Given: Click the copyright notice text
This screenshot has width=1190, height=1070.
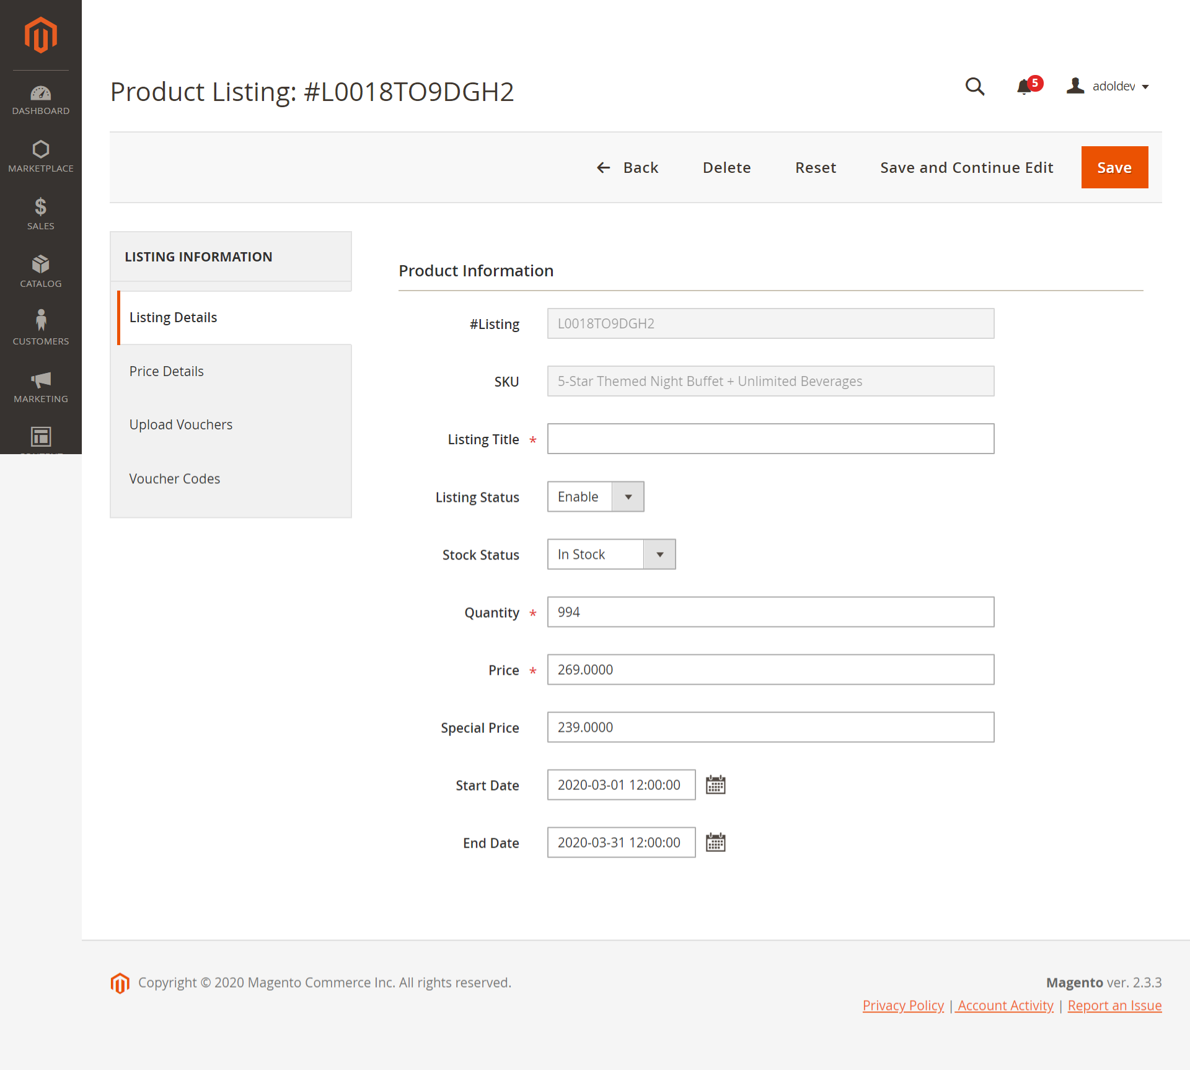Looking at the screenshot, I should [325, 983].
